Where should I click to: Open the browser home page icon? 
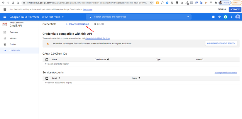18,3
